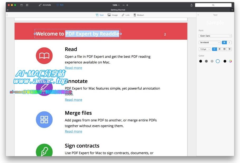Select the Redact tool
This screenshot has height=163, width=240.
pyautogui.click(x=139, y=15)
